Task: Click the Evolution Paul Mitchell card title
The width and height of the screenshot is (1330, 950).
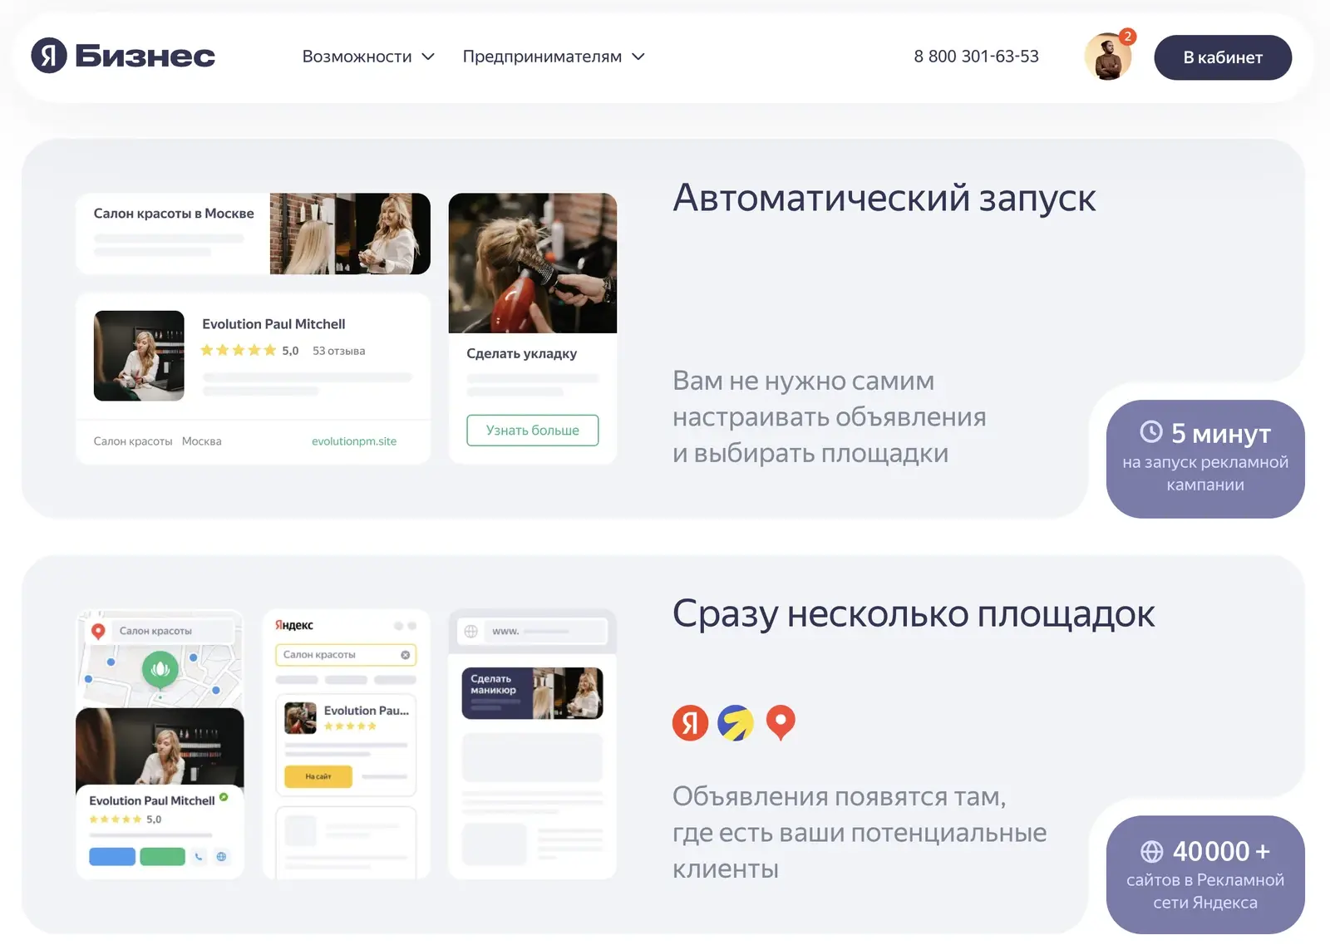Action: (273, 324)
